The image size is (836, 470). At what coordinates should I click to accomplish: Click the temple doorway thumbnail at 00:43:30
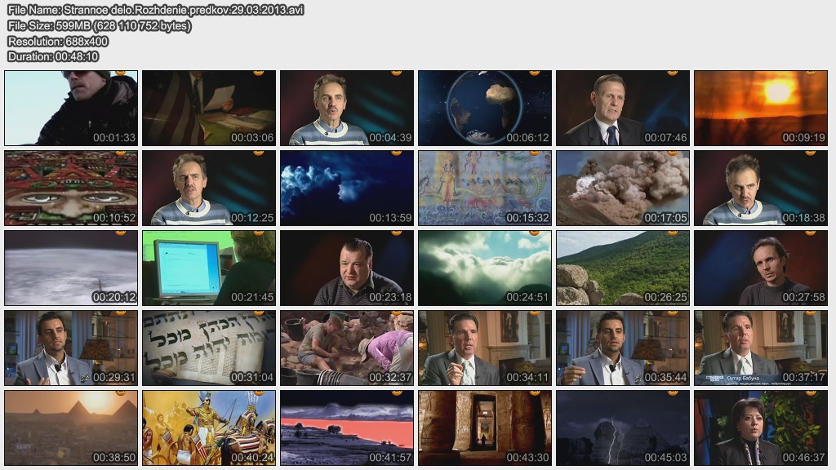tap(484, 428)
